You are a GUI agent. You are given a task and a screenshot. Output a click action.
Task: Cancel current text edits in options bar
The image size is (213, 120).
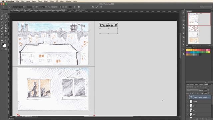pyautogui.click(x=93, y=7)
